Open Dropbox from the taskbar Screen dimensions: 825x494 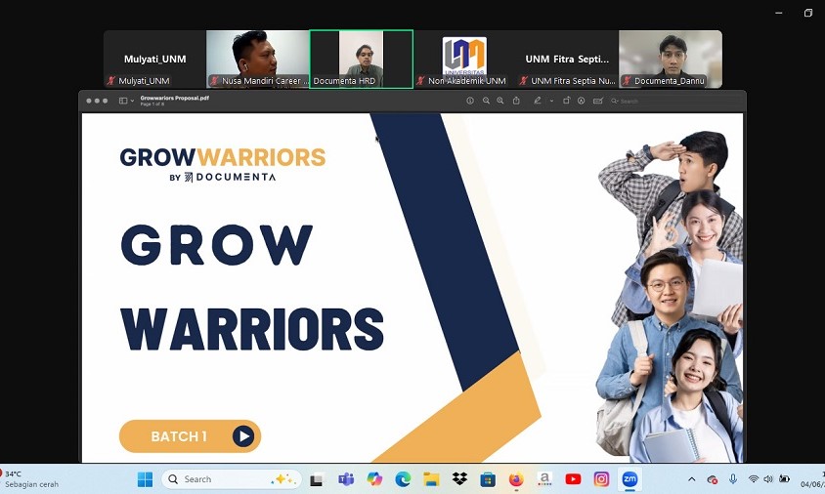(459, 479)
